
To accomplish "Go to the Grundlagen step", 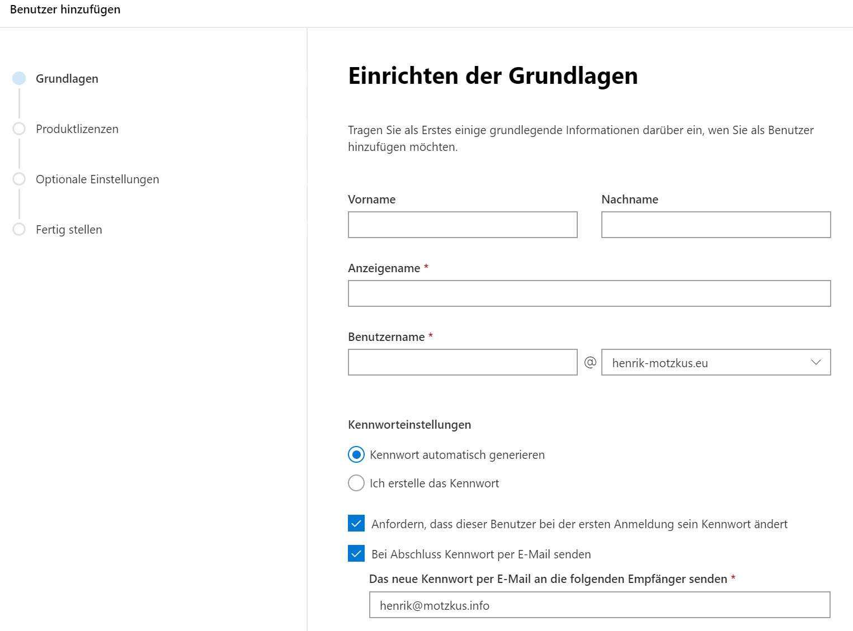I will click(67, 79).
